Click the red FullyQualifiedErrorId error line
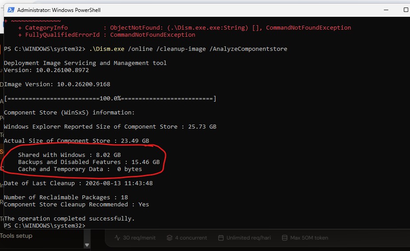 (x=107, y=34)
